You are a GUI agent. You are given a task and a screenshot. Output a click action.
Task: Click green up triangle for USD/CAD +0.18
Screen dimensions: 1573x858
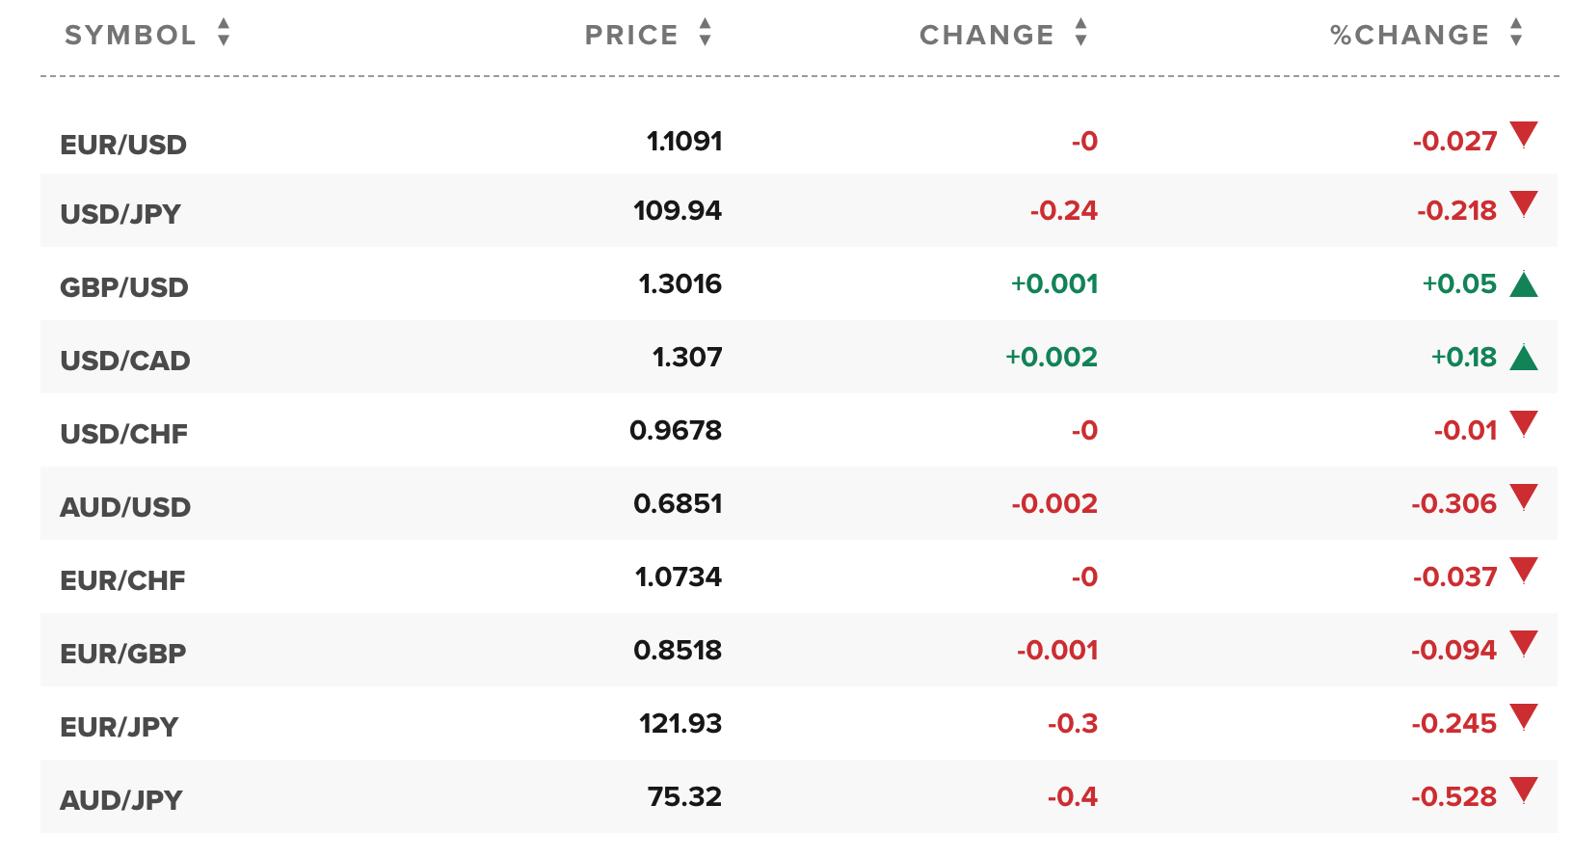[1524, 358]
